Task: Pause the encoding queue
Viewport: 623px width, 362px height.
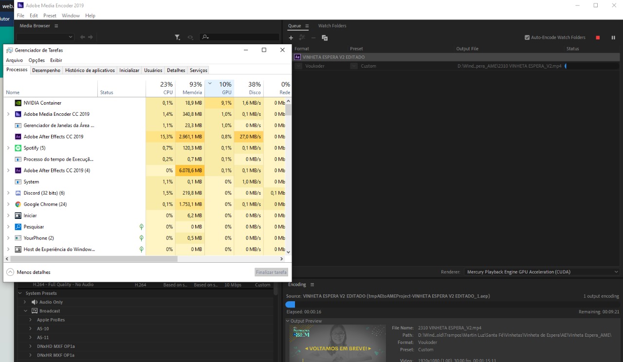Action: 613,37
